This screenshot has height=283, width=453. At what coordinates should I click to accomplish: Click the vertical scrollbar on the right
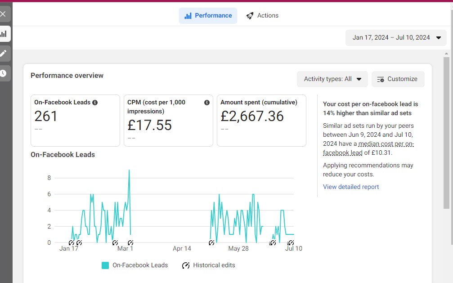point(446,133)
